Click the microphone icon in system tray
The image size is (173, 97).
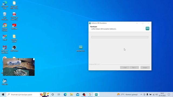[147, 95]
